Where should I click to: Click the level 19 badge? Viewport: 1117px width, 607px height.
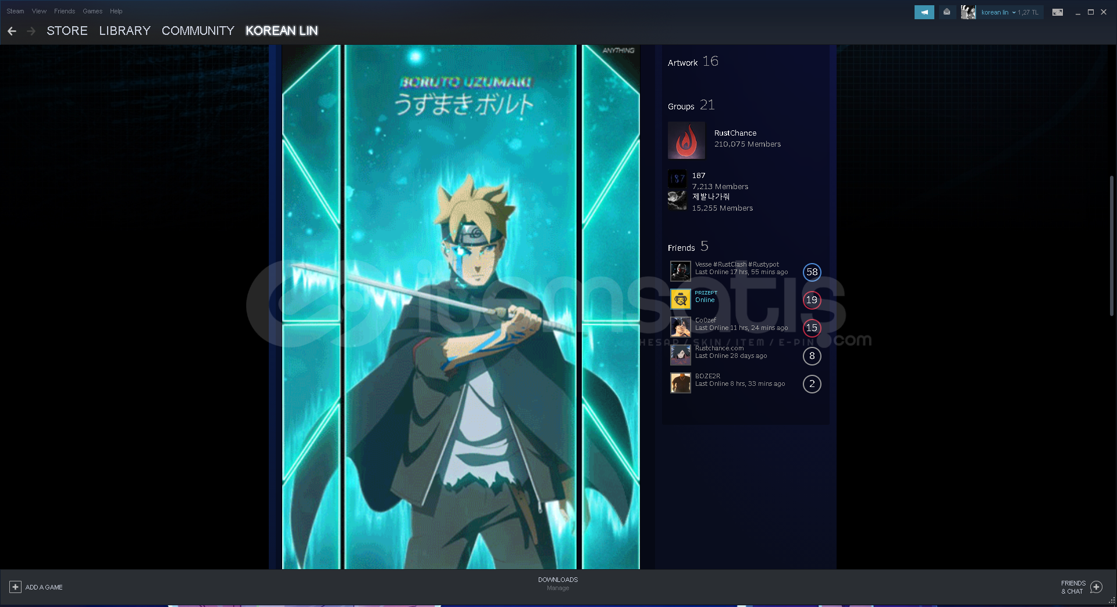[812, 300]
